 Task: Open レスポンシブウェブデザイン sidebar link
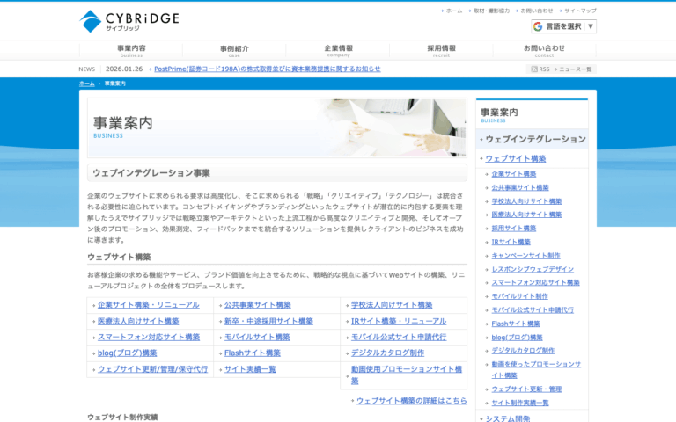(x=533, y=269)
